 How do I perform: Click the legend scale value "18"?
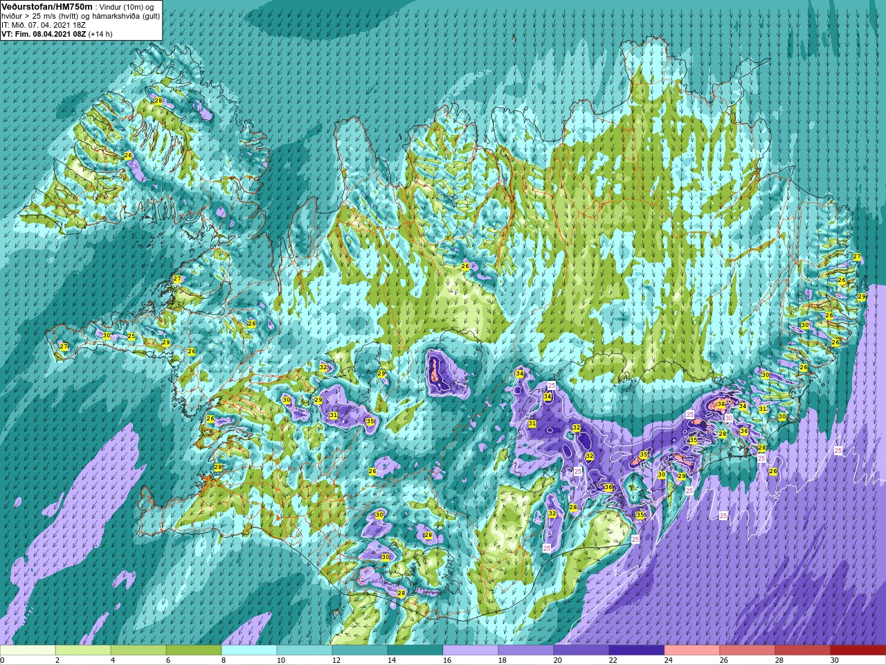click(502, 660)
